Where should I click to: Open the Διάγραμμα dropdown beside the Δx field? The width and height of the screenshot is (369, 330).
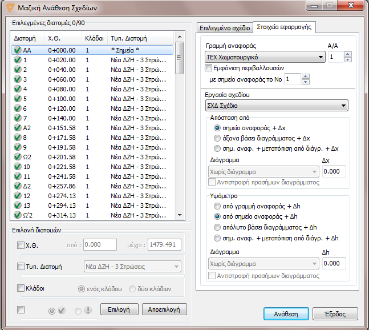tap(263, 172)
